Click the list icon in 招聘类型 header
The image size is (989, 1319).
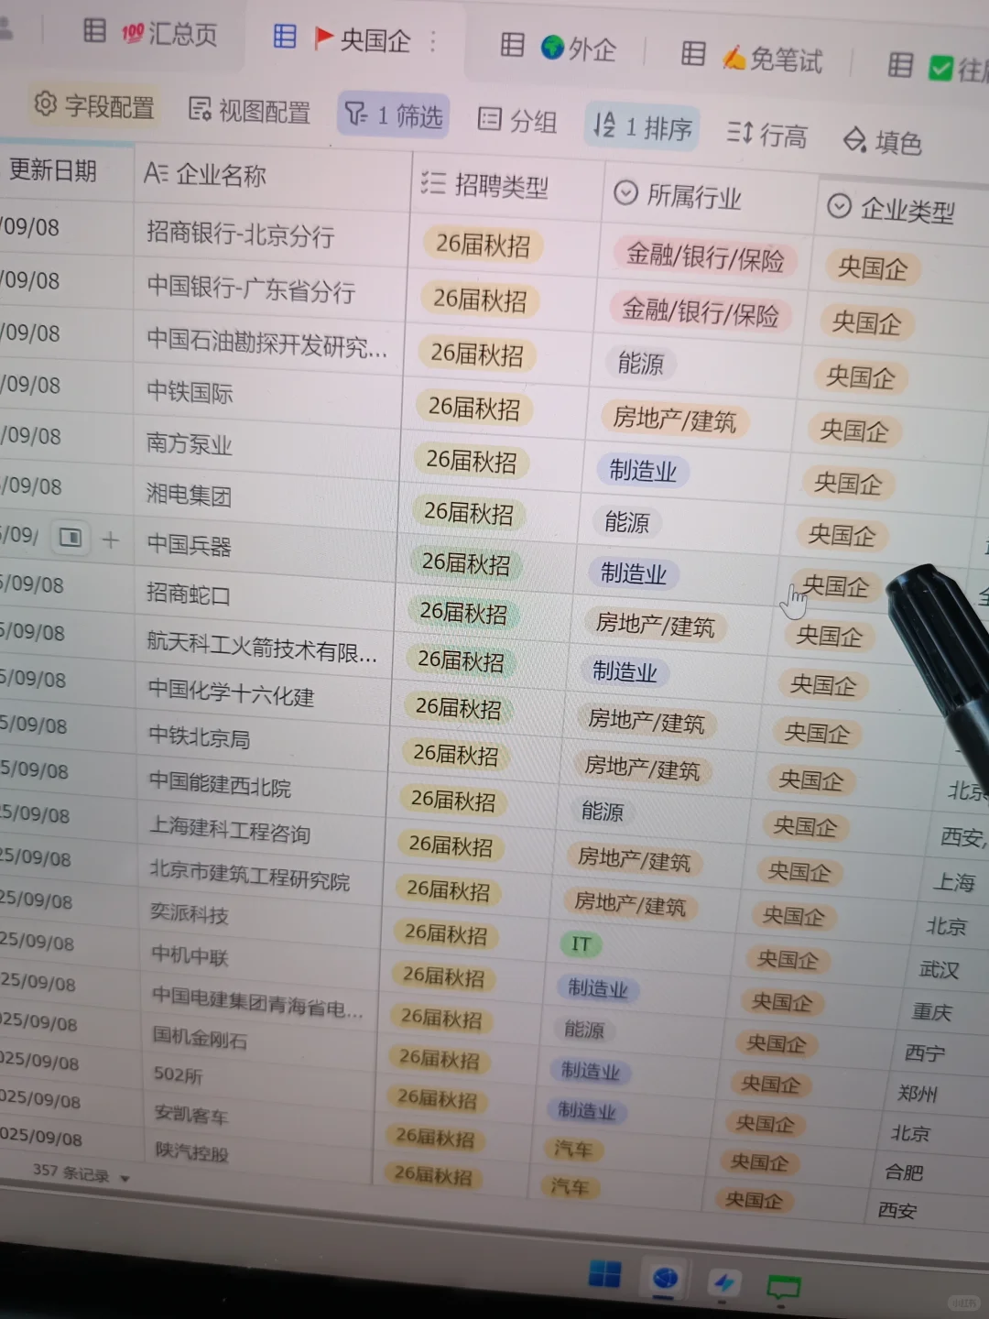pyautogui.click(x=433, y=182)
